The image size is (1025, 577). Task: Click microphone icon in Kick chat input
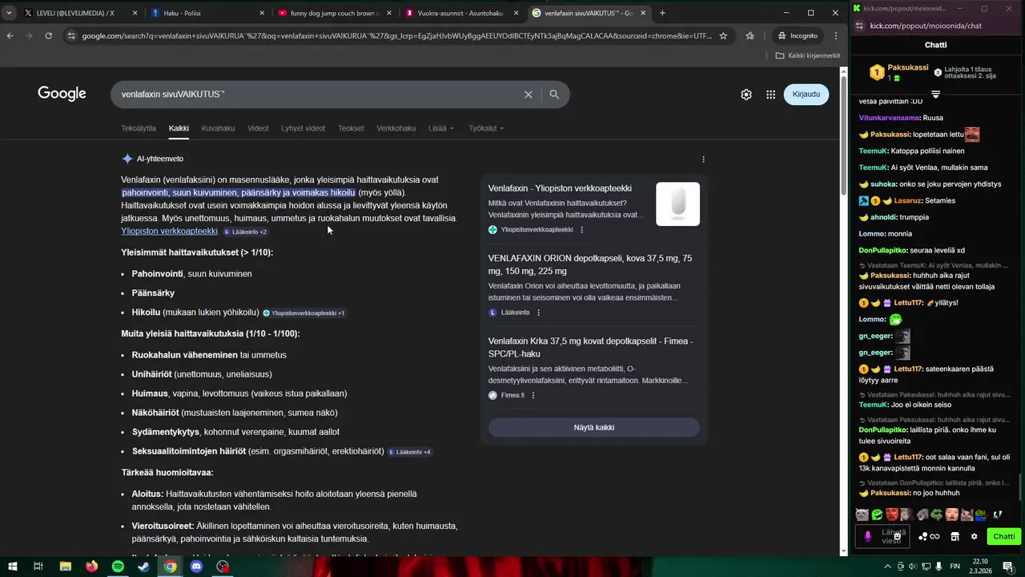click(868, 536)
